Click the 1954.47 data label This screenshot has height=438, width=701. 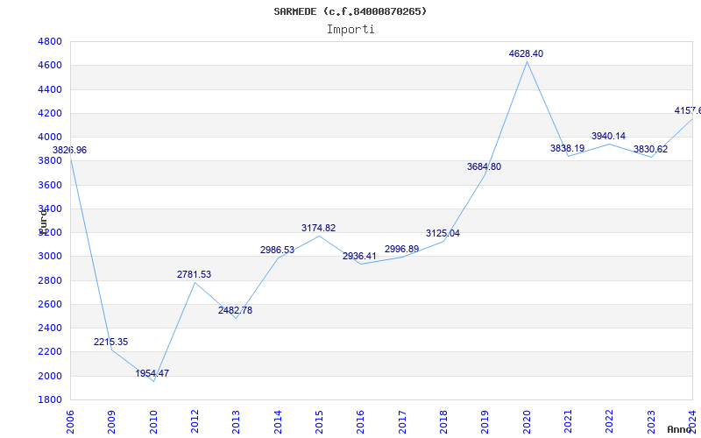[152, 373]
